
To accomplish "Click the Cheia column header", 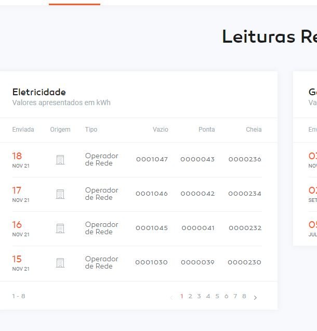I will [254, 130].
